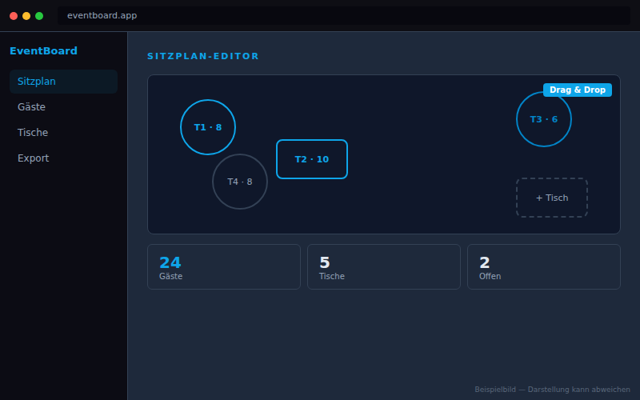Select round table T3 · 6
Image resolution: width=640 pixels, height=400 pixels.
544,119
